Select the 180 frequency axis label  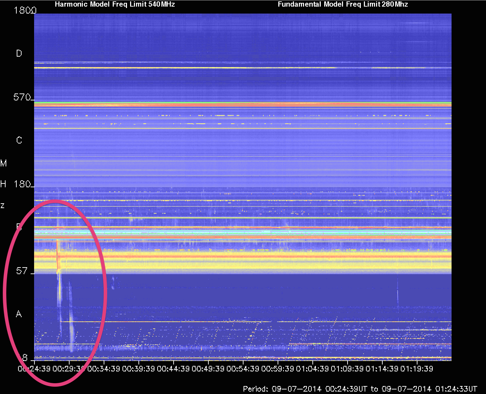(x=22, y=184)
